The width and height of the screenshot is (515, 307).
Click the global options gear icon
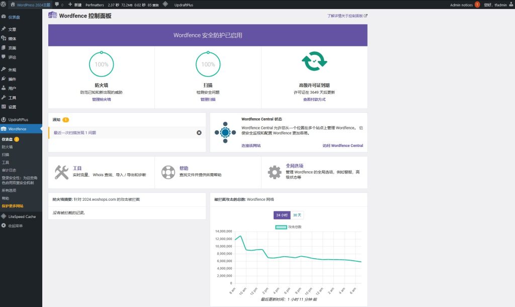click(x=275, y=172)
